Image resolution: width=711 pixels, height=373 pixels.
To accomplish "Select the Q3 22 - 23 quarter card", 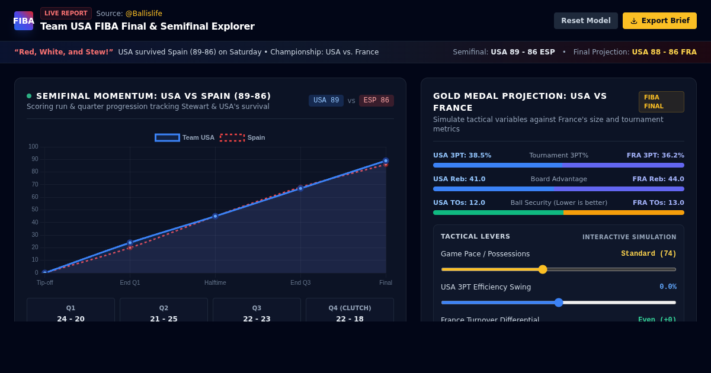I will pyautogui.click(x=257, y=310).
